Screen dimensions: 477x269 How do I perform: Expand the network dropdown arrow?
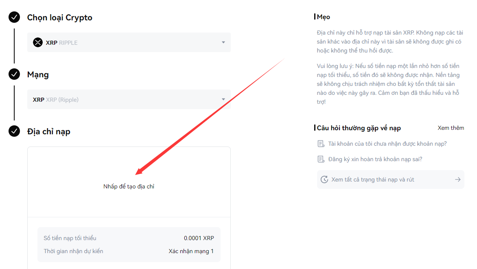[223, 99]
